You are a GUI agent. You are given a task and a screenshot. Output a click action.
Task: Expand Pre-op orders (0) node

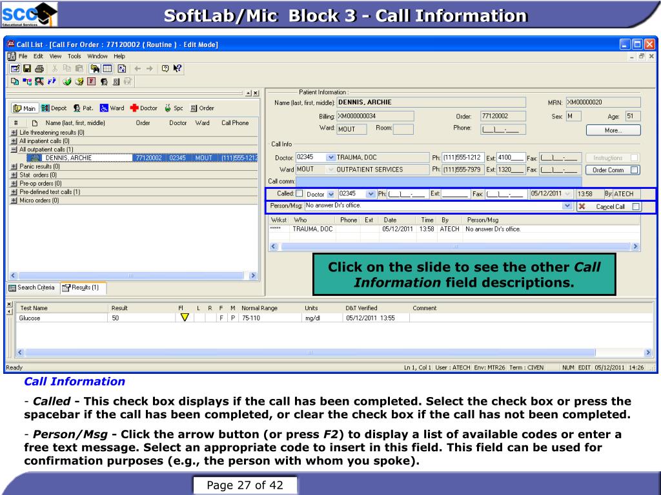(14, 184)
